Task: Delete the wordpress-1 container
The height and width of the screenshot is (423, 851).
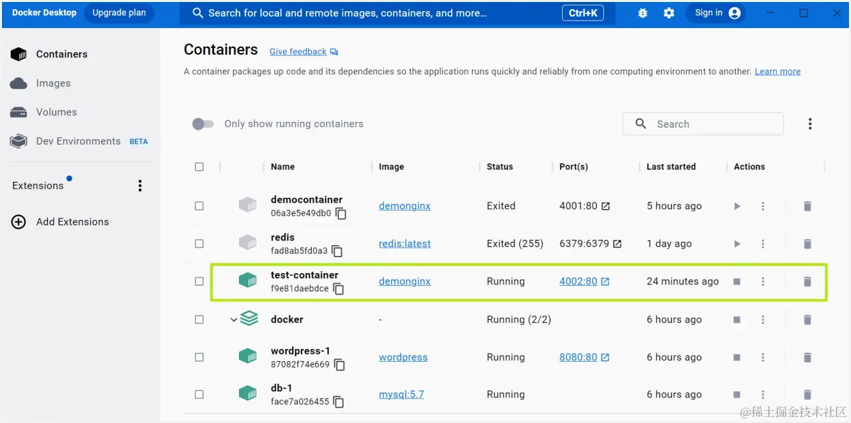Action: 807,358
